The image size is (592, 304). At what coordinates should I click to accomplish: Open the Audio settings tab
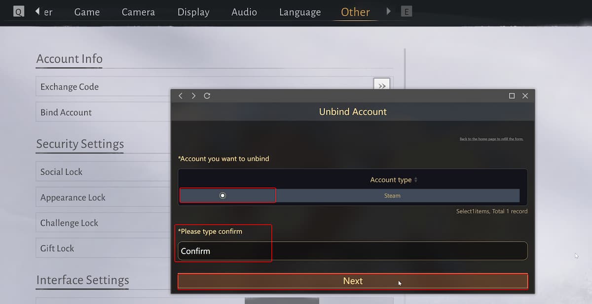point(244,12)
